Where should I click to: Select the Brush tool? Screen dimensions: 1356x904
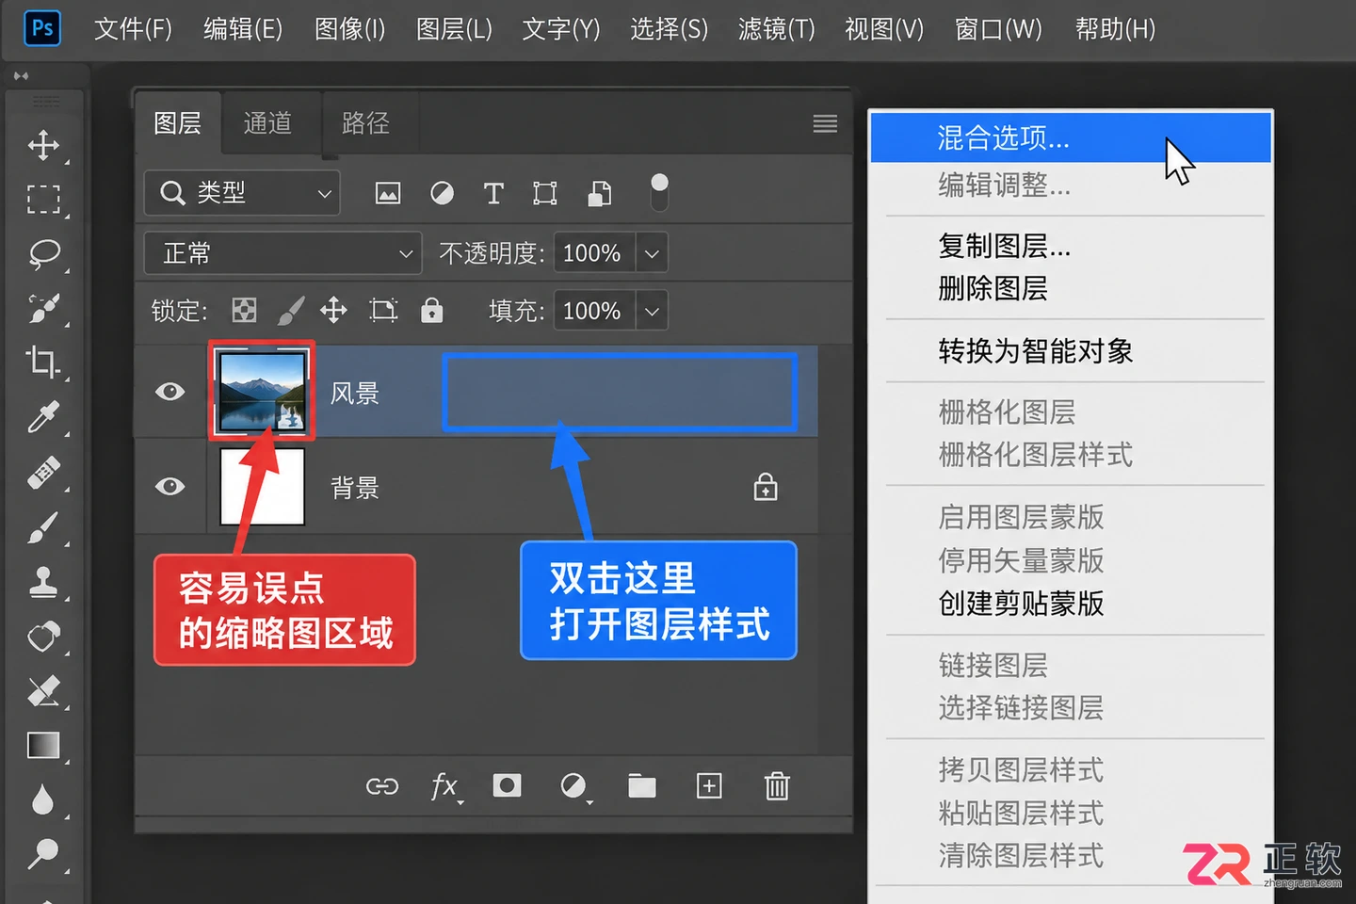coord(43,527)
